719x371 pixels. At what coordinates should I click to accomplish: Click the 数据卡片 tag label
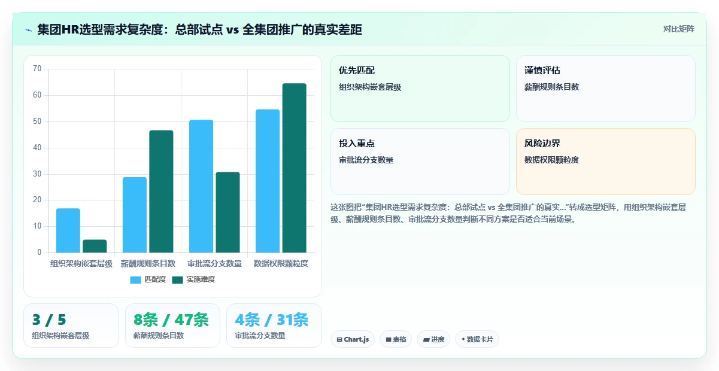pos(480,339)
